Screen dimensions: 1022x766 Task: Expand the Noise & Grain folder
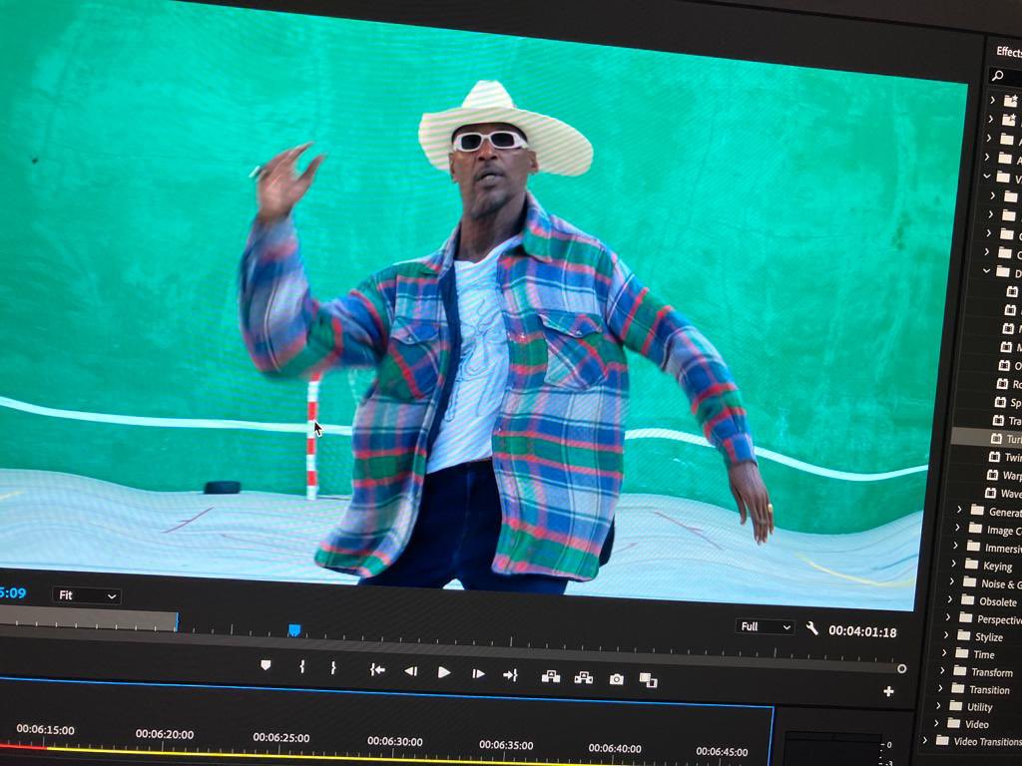(x=951, y=581)
